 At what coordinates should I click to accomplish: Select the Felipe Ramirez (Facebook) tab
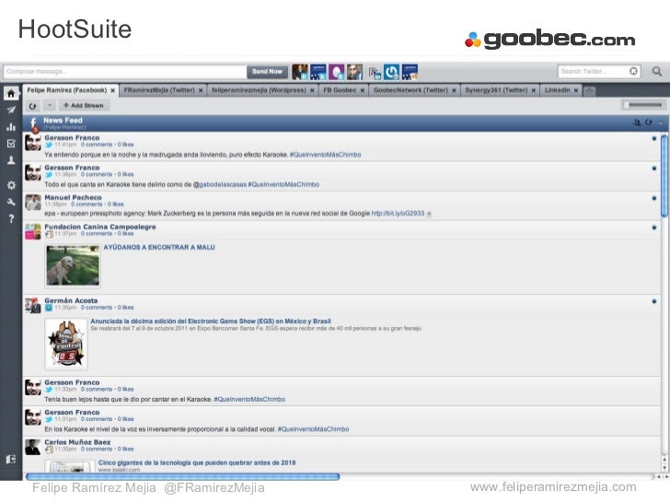coord(66,90)
